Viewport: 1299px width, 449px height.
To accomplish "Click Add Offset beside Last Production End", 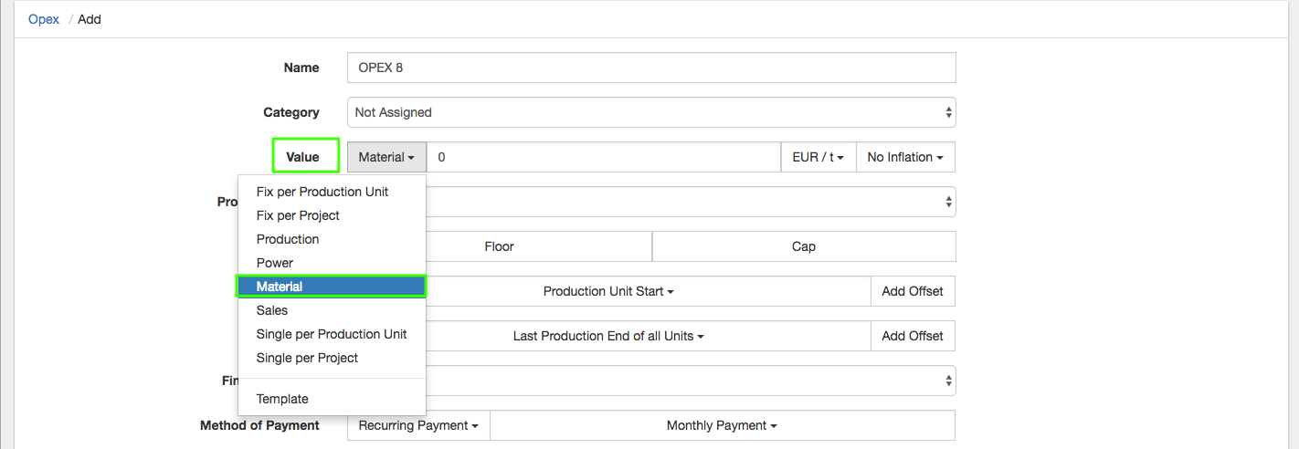I will [912, 336].
